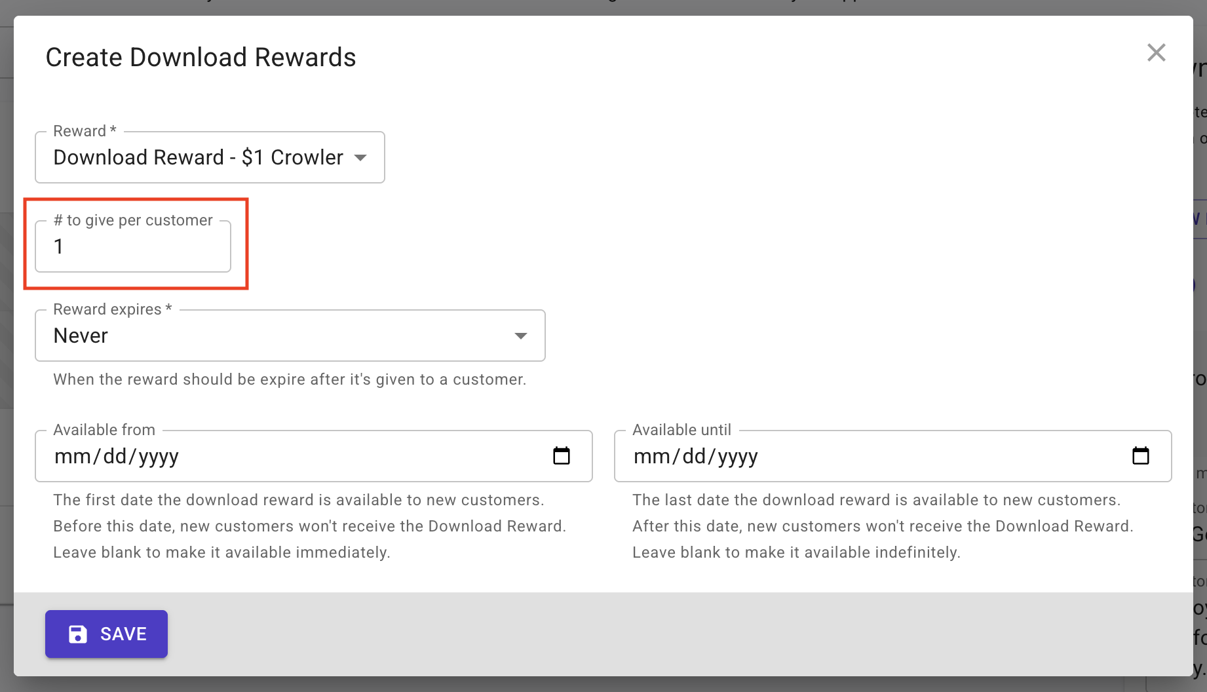Expand the Reward expires dropdown arrow
1207x692 pixels.
pyautogui.click(x=521, y=336)
